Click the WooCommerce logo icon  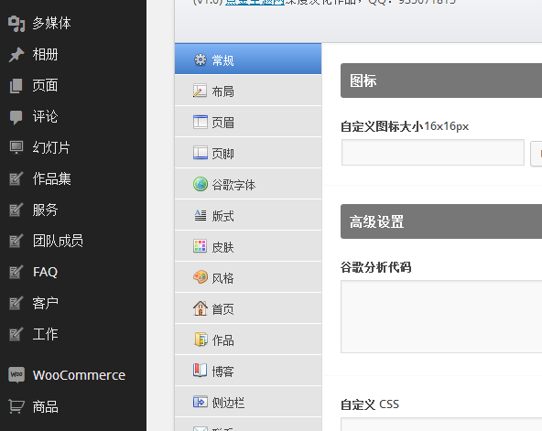tap(16, 374)
